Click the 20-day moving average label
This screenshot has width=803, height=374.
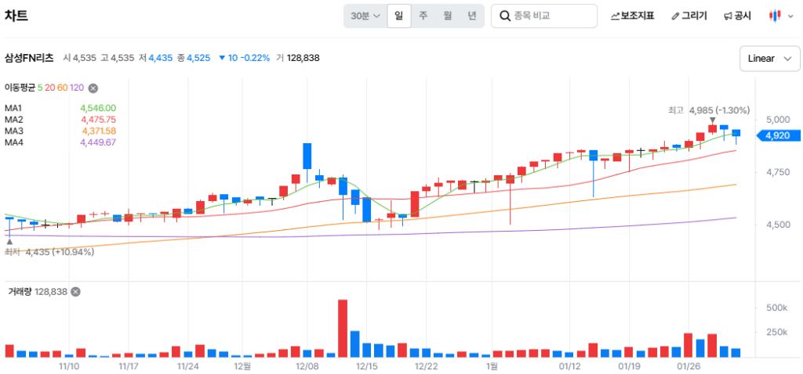49,88
